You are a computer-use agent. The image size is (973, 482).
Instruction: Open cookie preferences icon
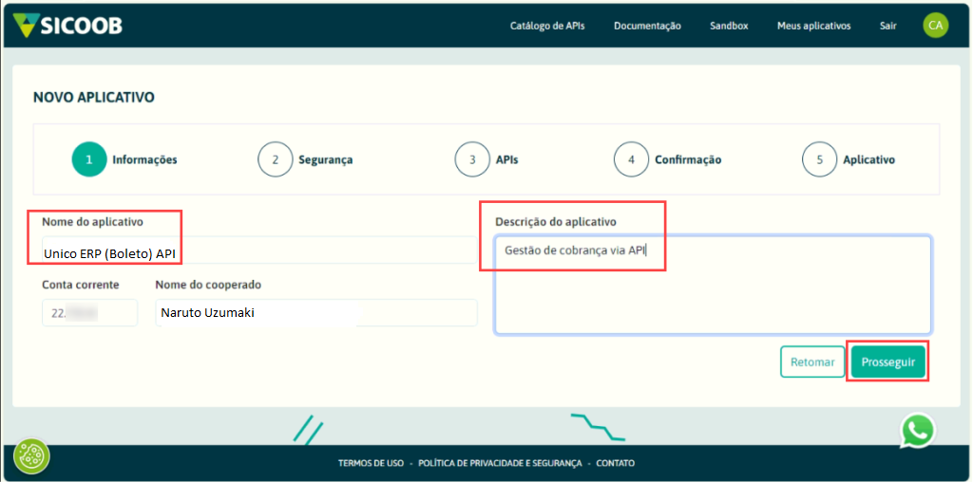tap(31, 457)
